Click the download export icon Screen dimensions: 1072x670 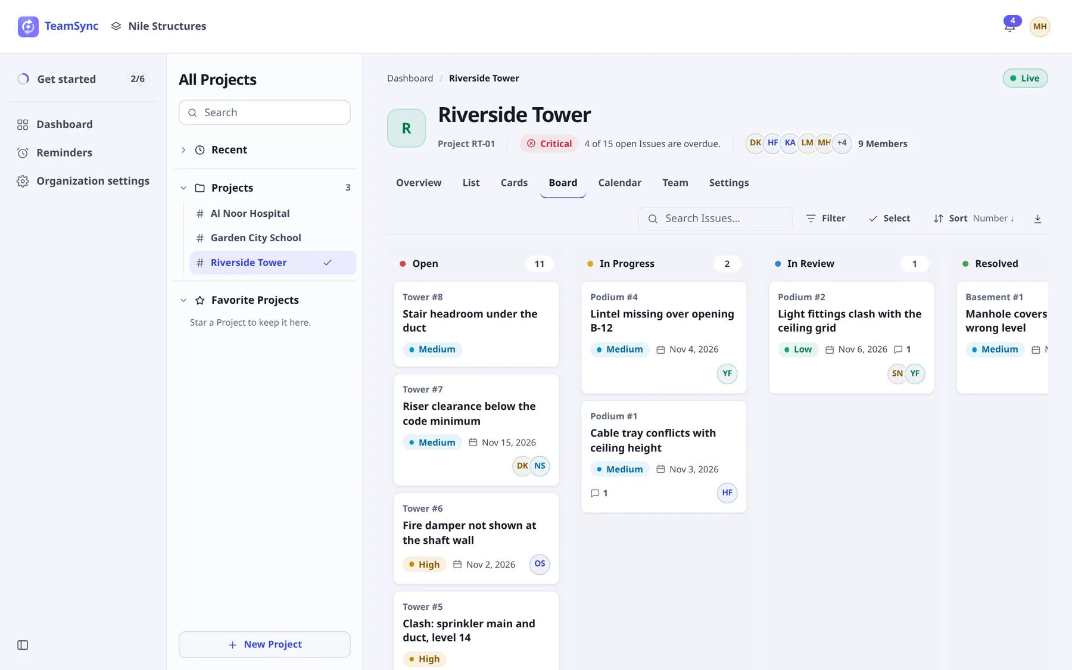point(1037,219)
